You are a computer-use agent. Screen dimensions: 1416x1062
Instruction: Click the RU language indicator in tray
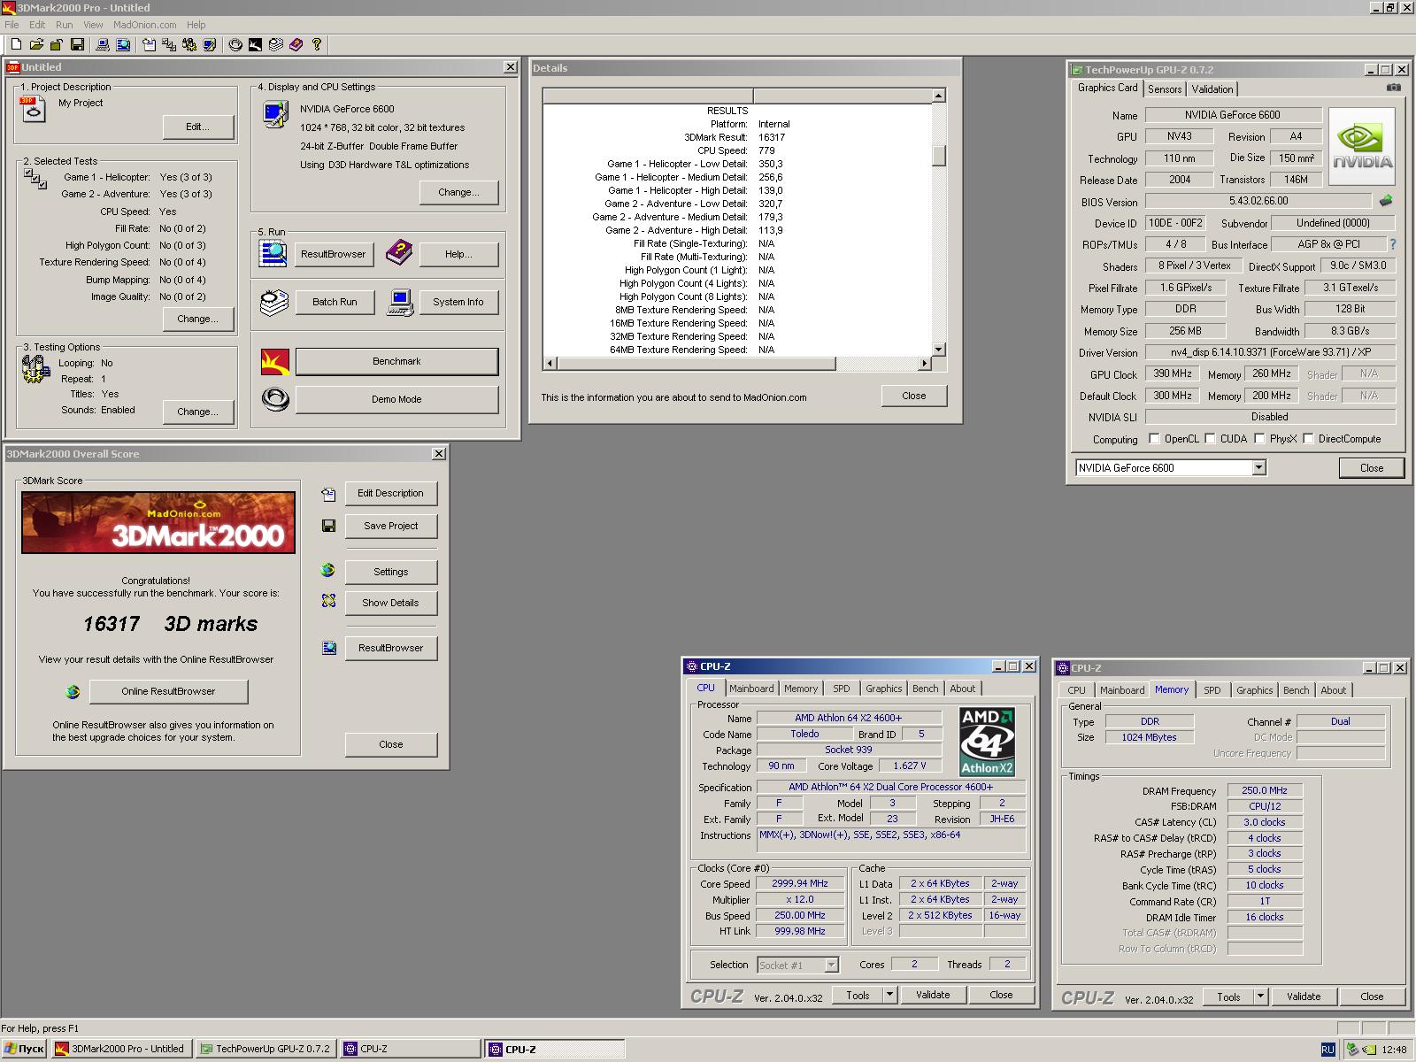tap(1327, 1050)
